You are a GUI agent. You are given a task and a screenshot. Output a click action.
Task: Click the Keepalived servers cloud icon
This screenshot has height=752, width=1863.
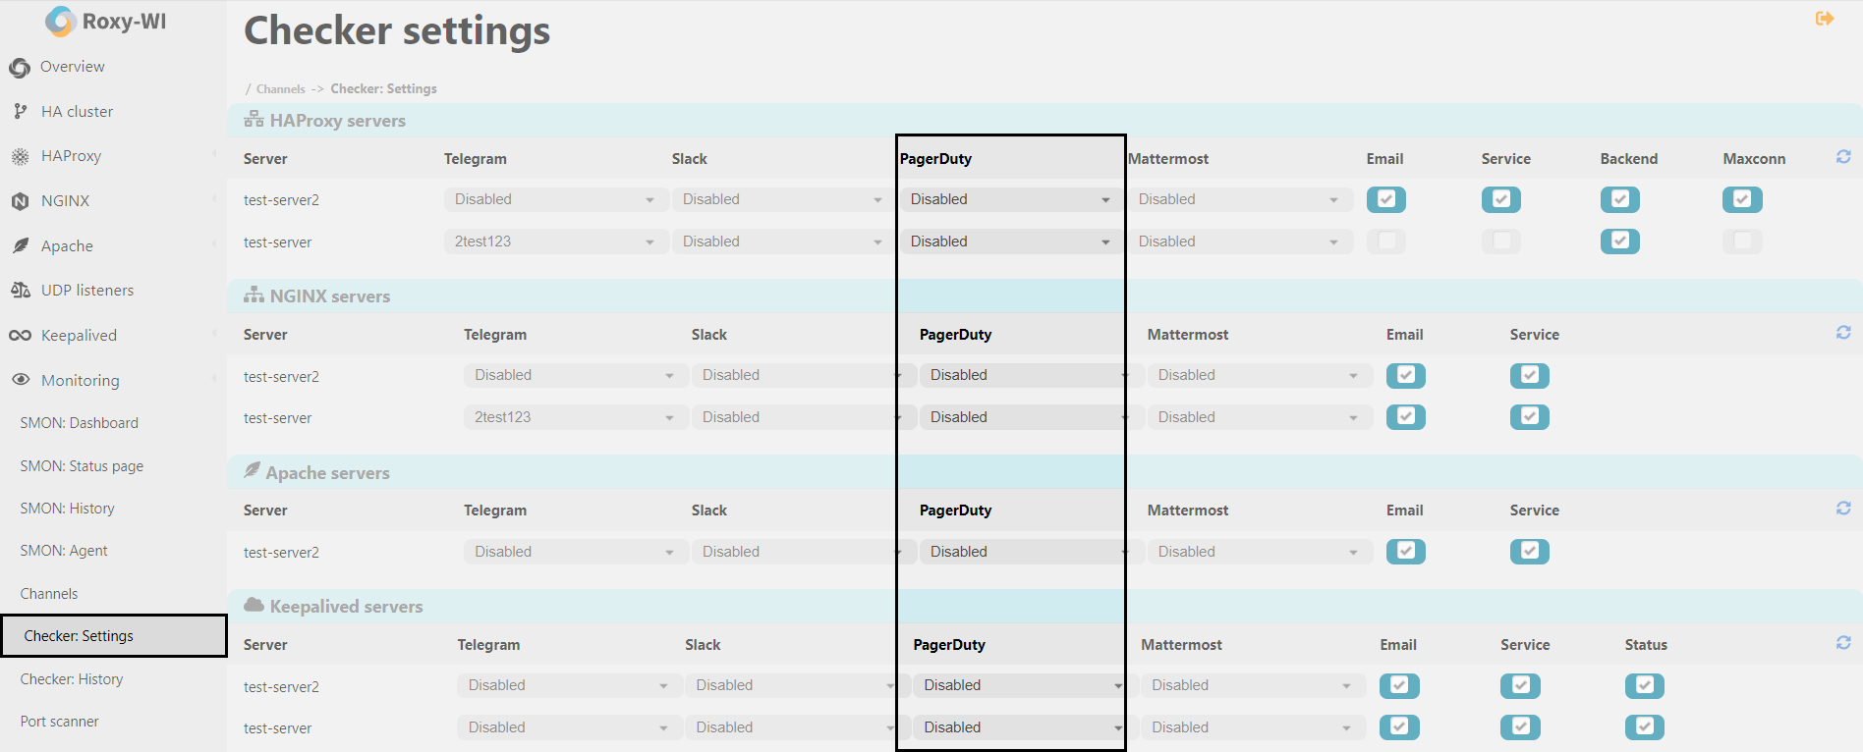pyautogui.click(x=254, y=605)
